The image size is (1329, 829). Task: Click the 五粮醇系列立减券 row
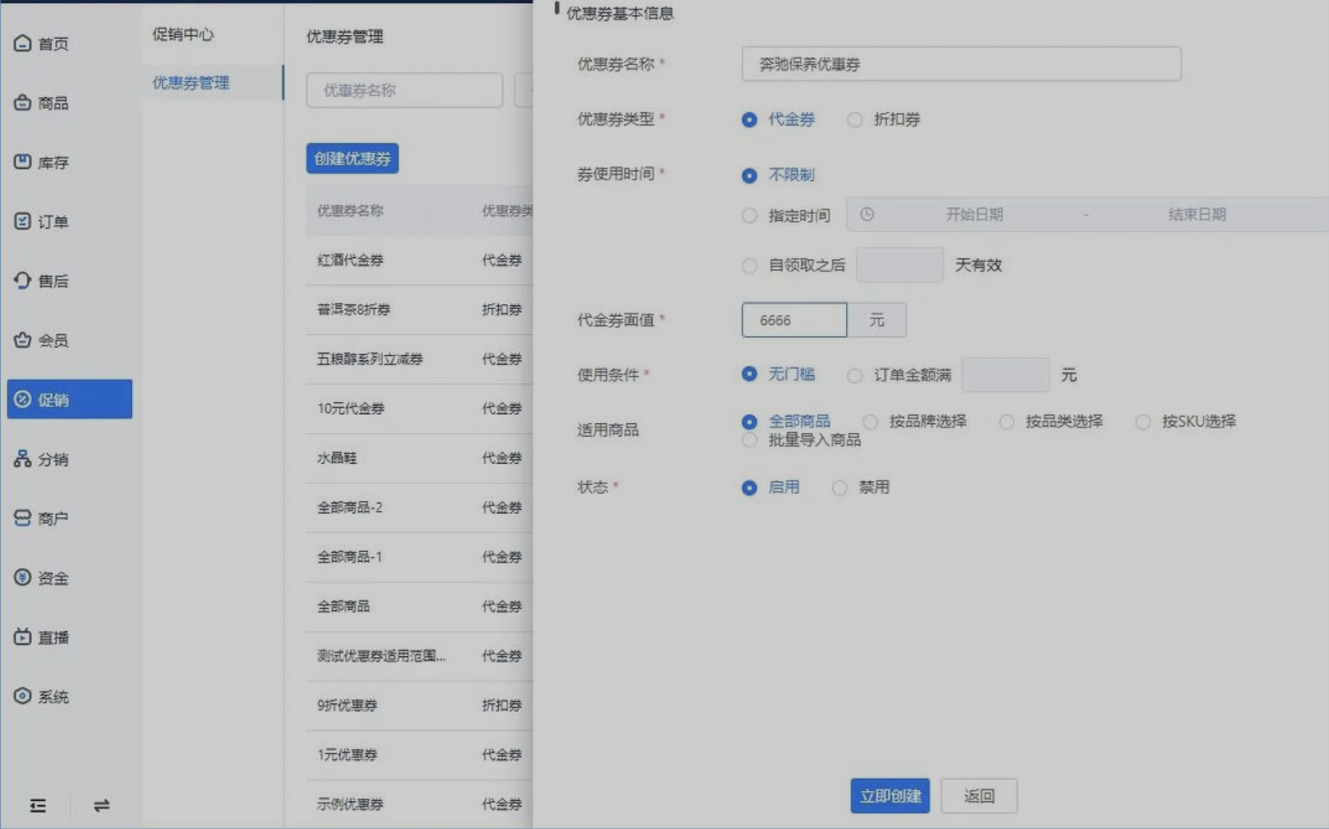[419, 359]
